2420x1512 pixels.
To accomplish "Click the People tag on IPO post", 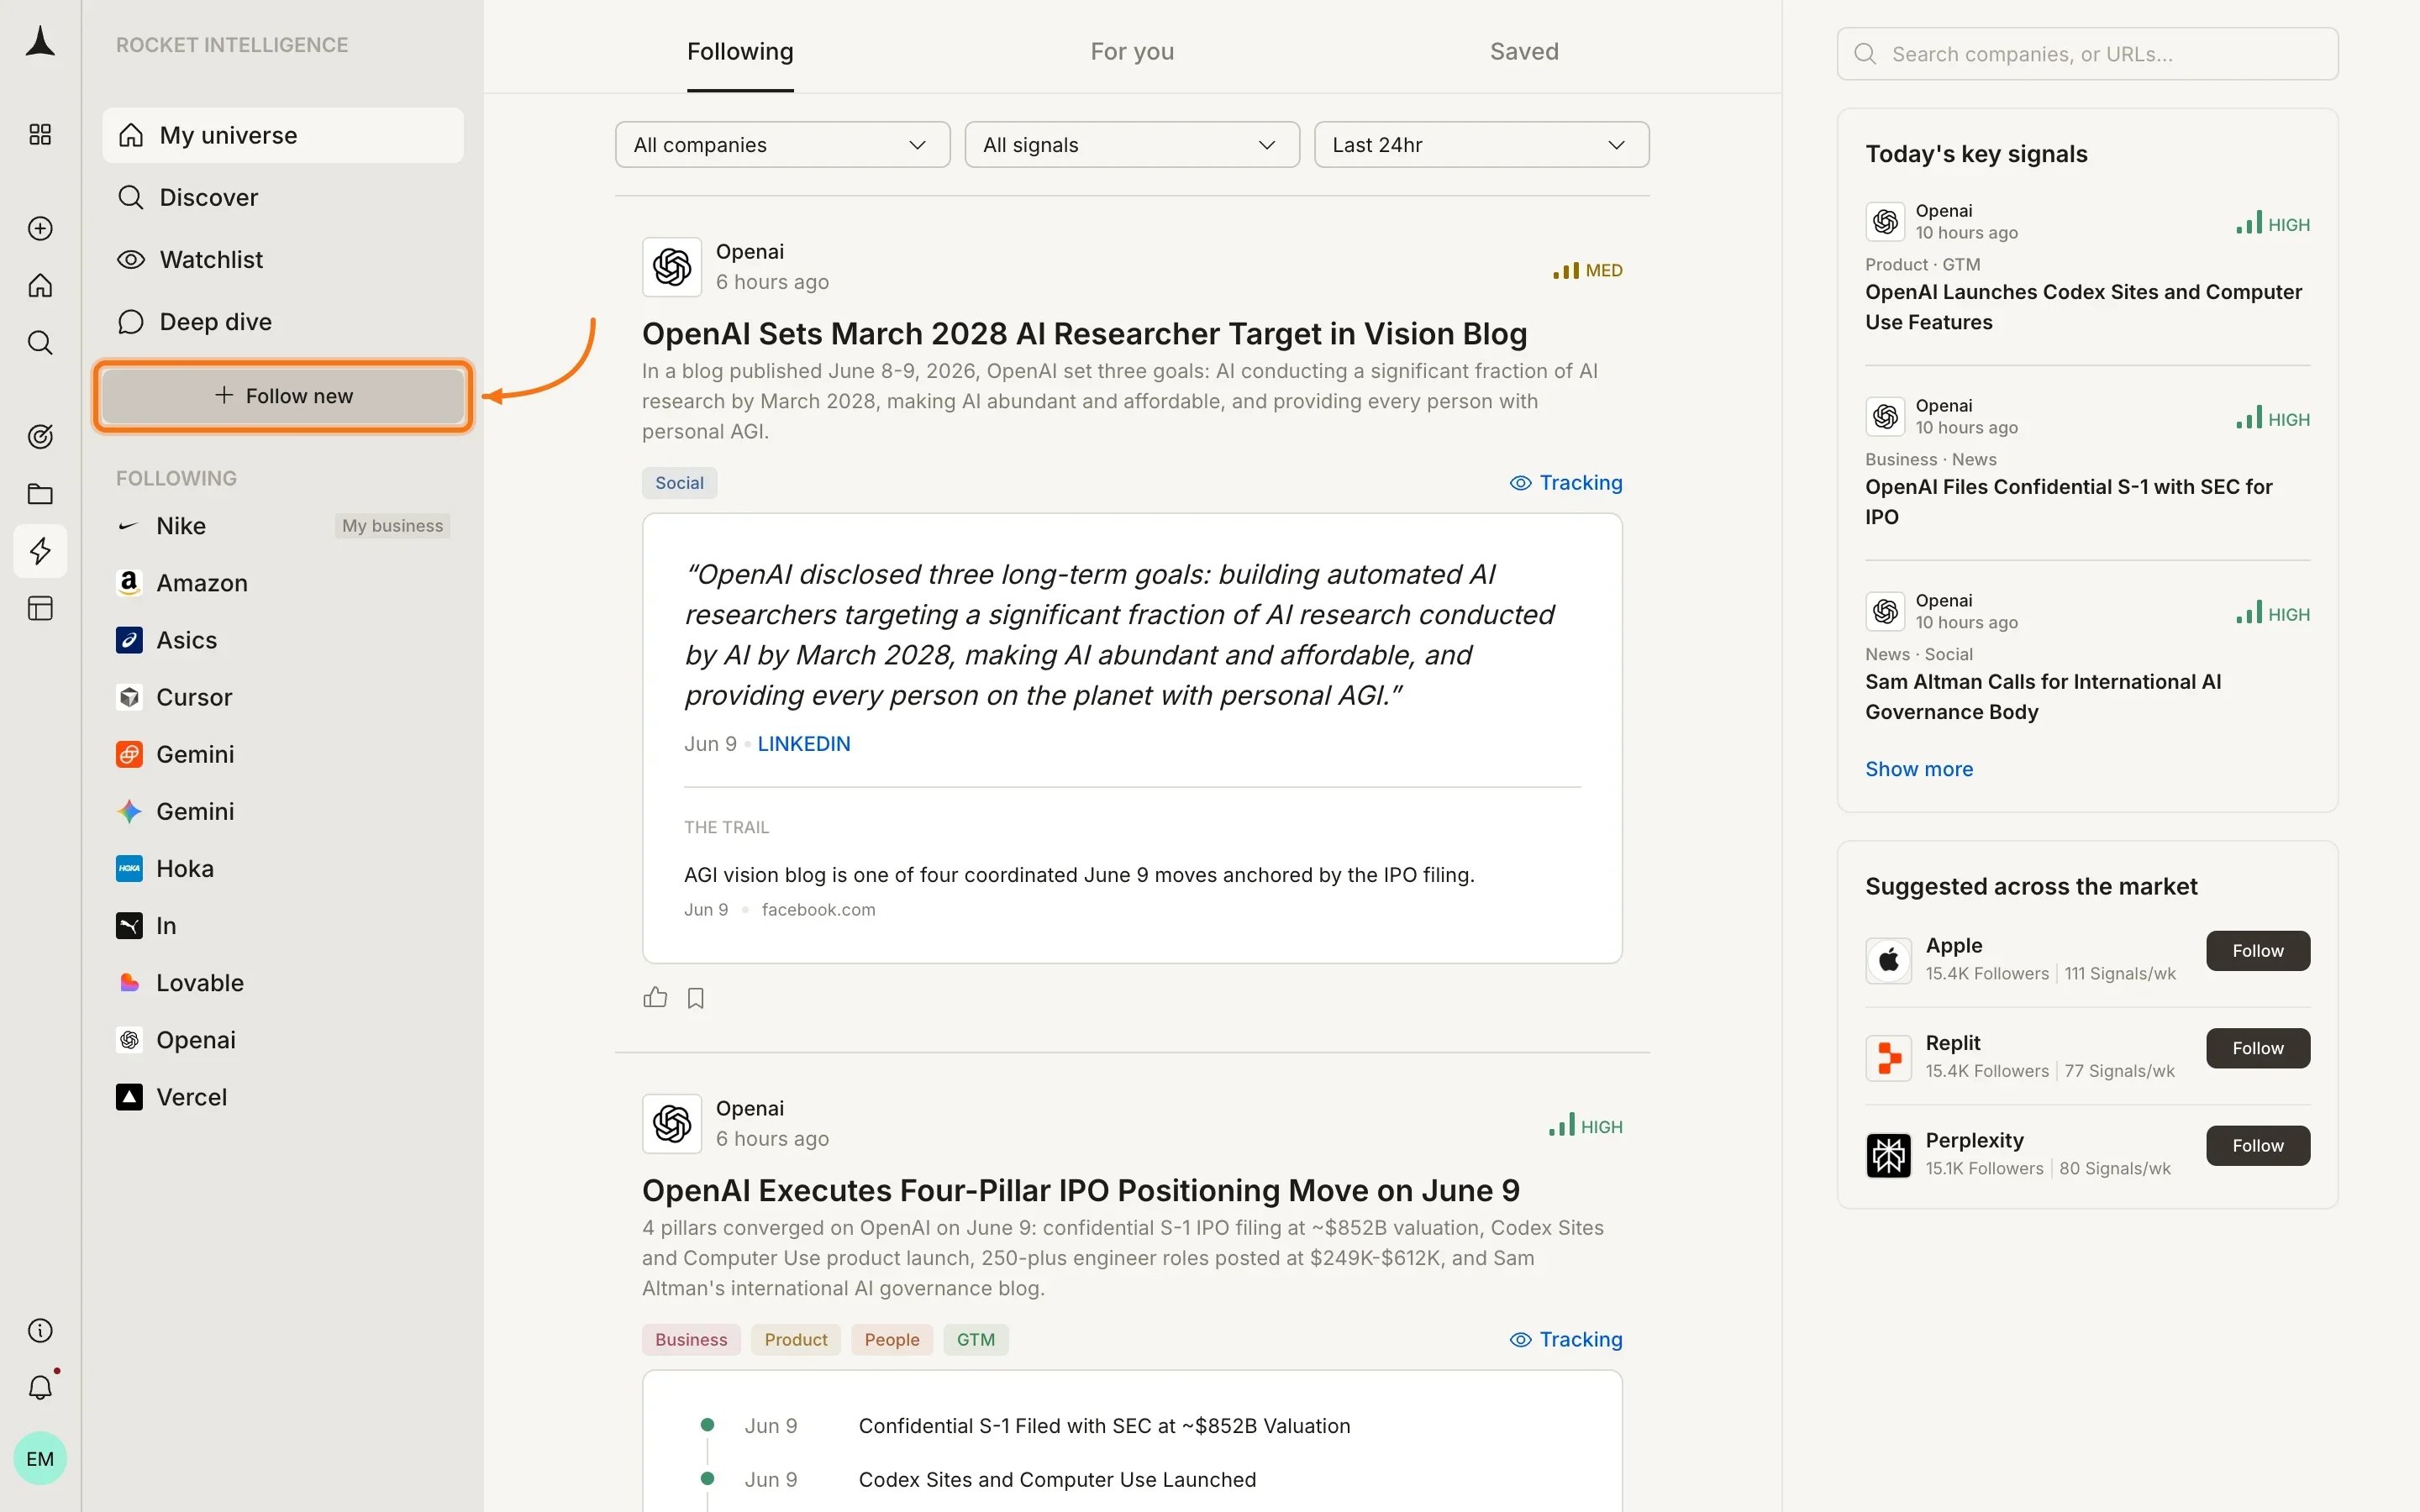I will tap(891, 1340).
